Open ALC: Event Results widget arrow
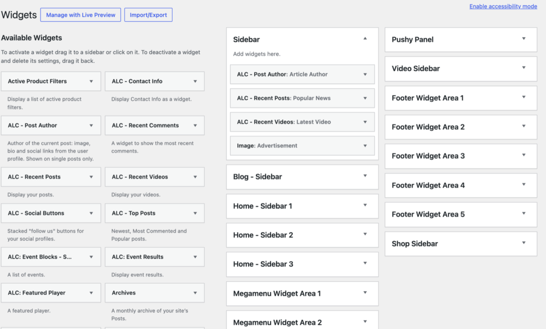 coord(195,257)
